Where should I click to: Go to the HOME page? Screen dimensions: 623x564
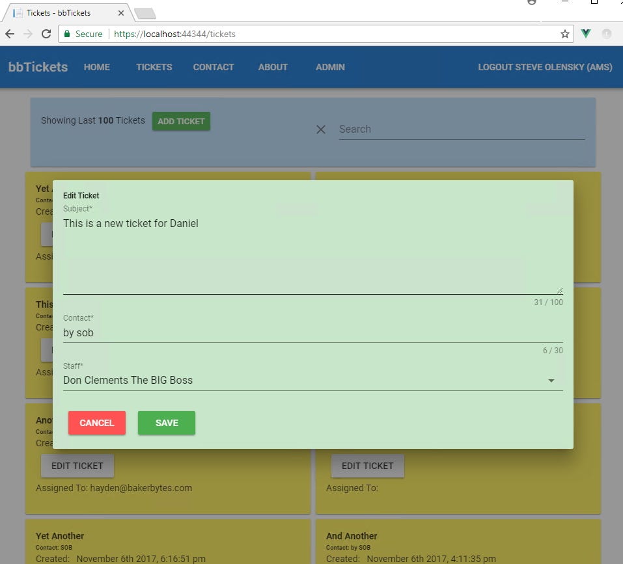click(96, 67)
